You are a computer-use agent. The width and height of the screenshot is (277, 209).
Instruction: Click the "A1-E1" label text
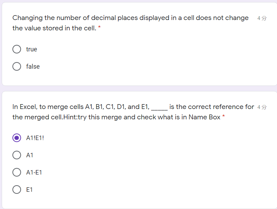34,172
